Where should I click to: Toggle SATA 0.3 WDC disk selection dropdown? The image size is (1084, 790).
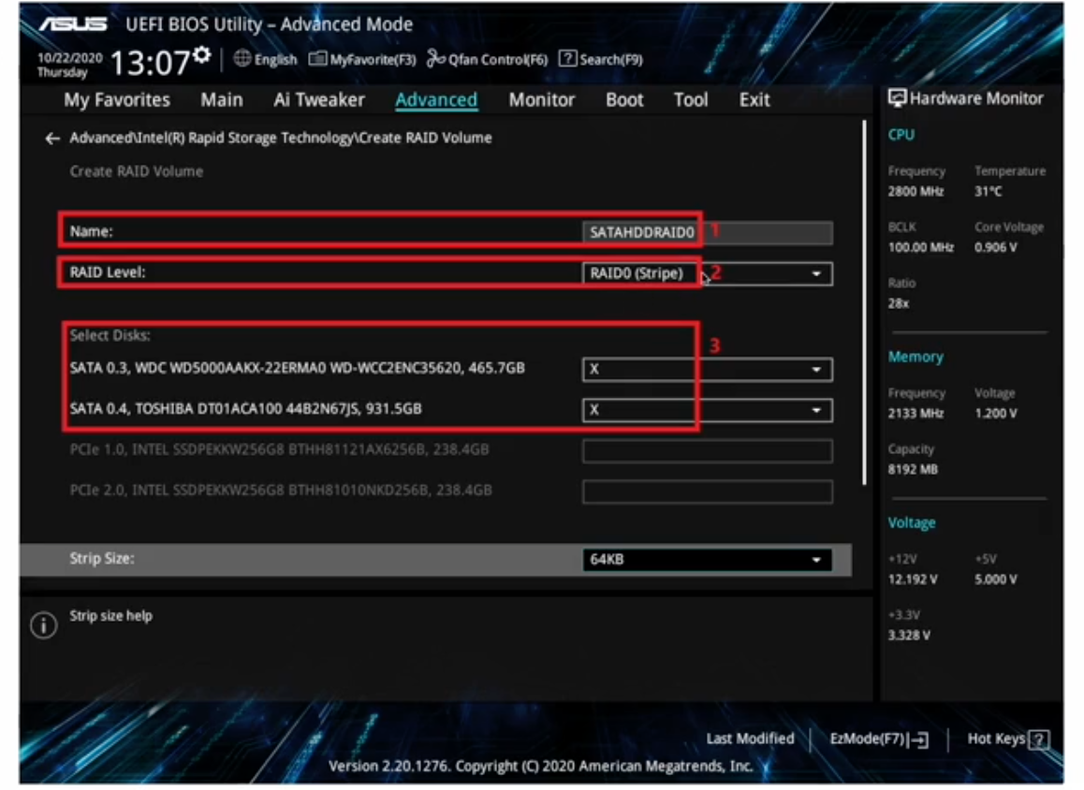708,370
